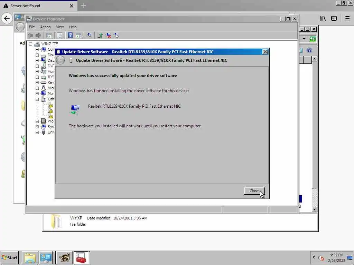Click the back arrow in Update Driver wizard
The height and width of the screenshot is (265, 354).
60,60
